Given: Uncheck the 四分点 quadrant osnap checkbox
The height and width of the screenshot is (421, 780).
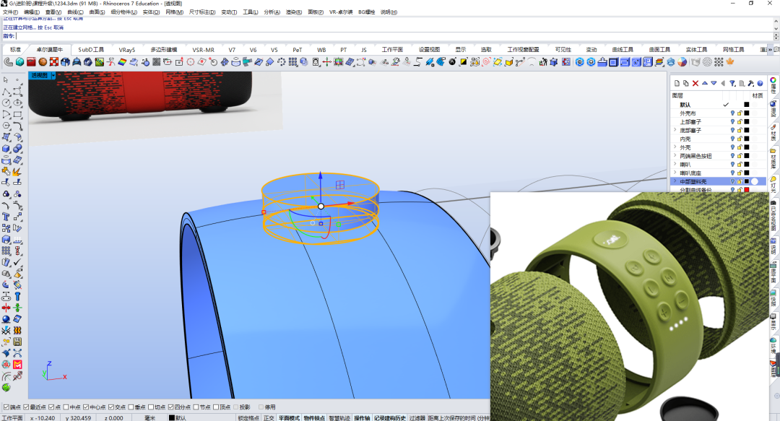Looking at the screenshot, I should pos(170,407).
